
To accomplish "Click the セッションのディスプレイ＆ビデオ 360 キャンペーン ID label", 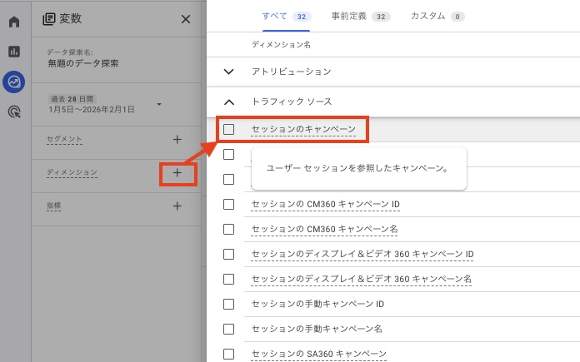I will click(x=362, y=254).
